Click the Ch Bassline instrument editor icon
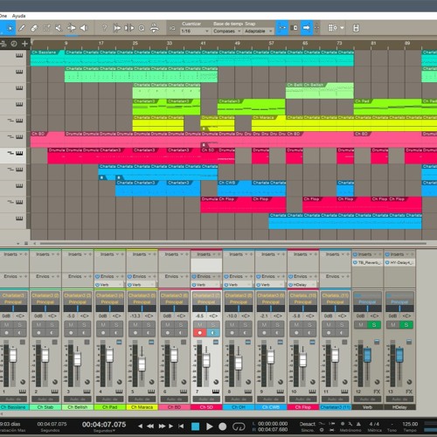This screenshot has height=437, width=437. tap(22, 392)
